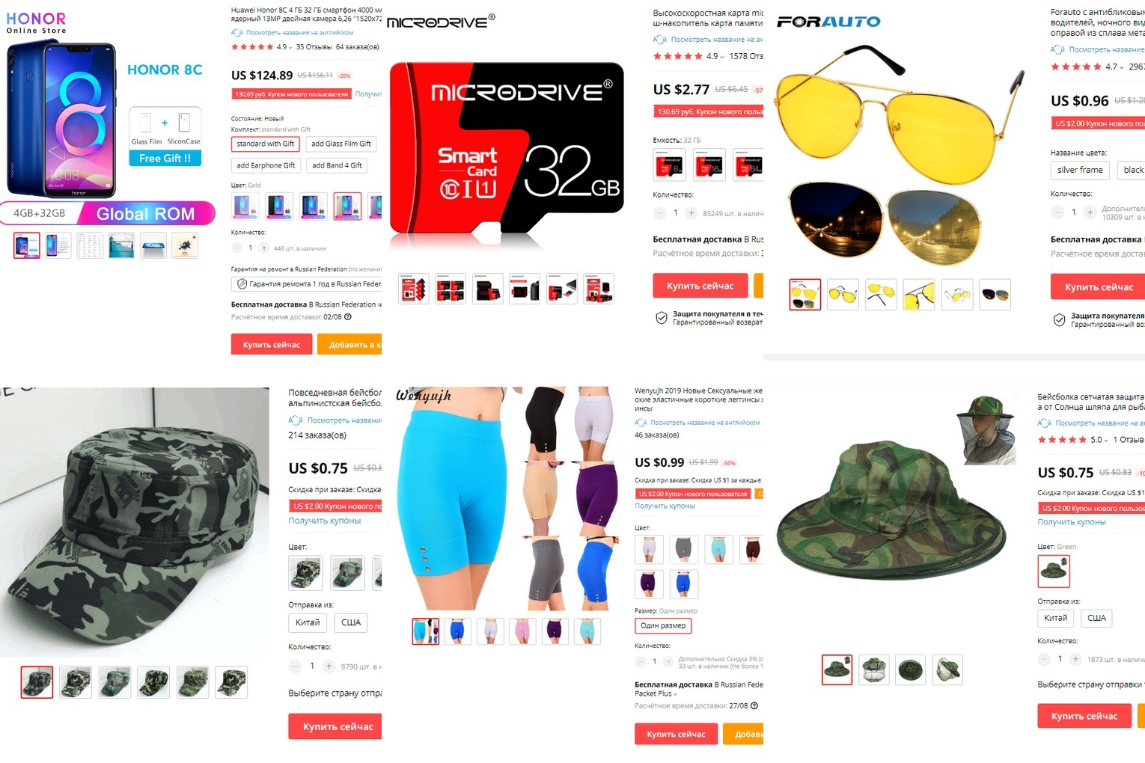This screenshot has width=1145, height=763.
Task: Pick the blue leggings color swatch
Action: [x=683, y=583]
